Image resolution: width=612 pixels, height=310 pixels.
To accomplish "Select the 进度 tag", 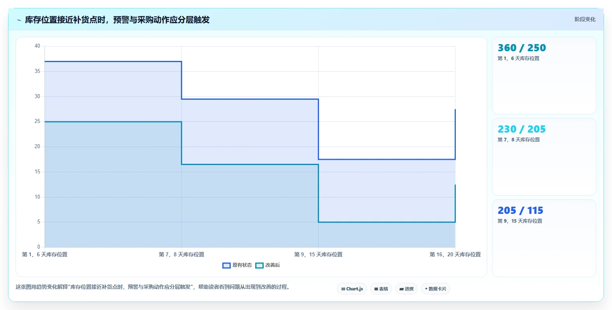I will [x=406, y=289].
